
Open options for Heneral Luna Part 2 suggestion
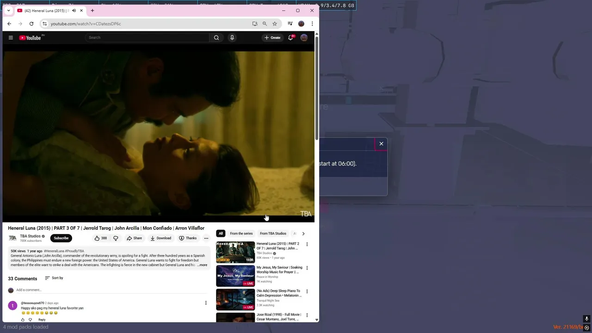(307, 244)
